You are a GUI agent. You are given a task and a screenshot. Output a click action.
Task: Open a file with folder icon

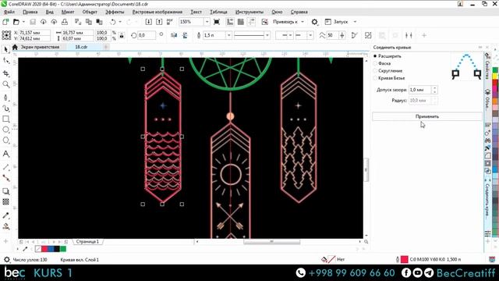[16, 22]
